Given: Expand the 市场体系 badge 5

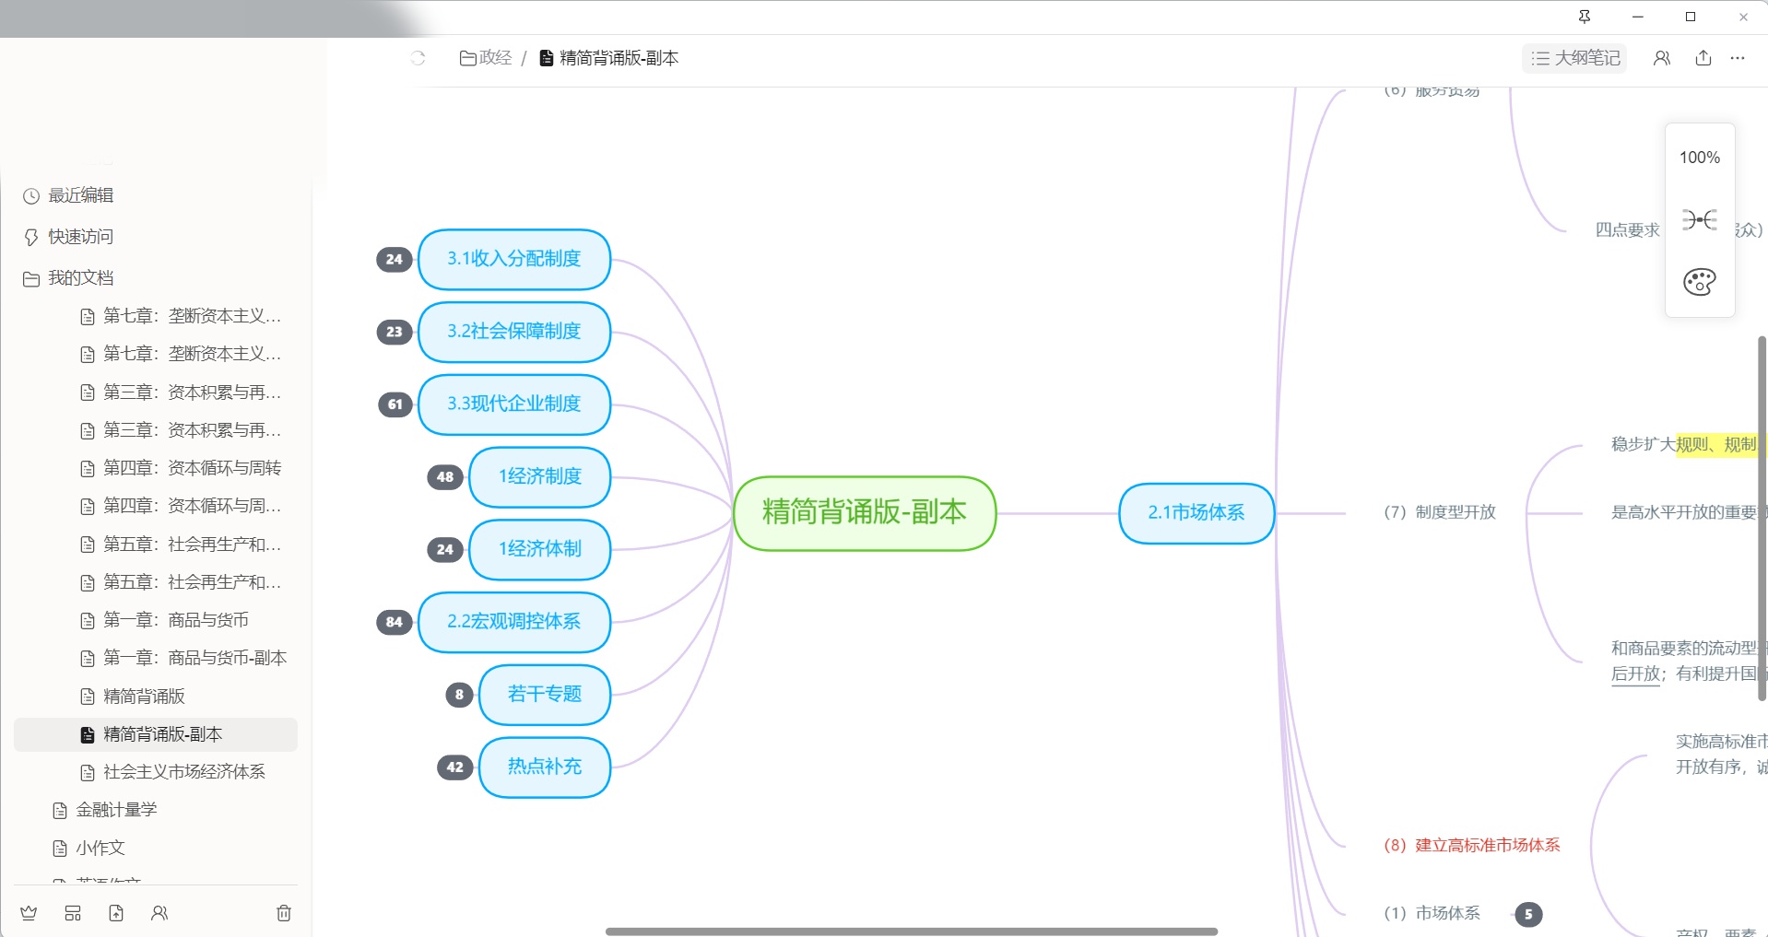Looking at the screenshot, I should coord(1528,914).
